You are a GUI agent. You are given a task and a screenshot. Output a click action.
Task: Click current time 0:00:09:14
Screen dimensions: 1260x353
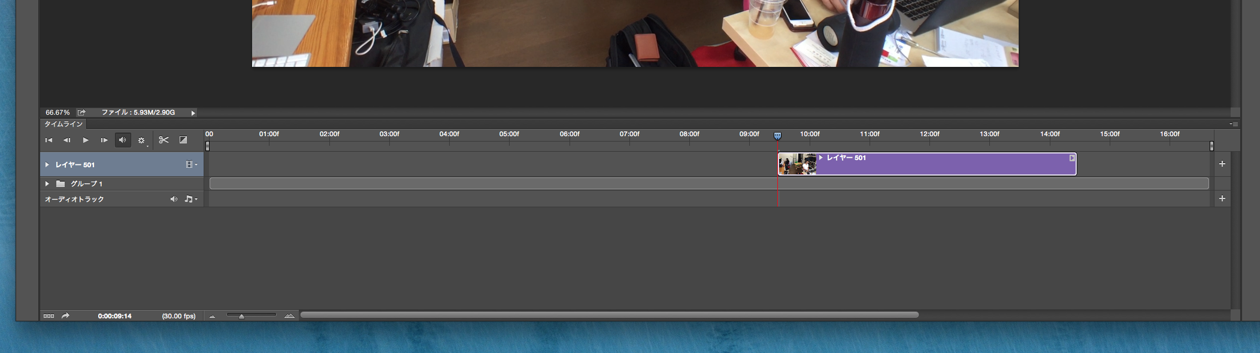tap(115, 317)
